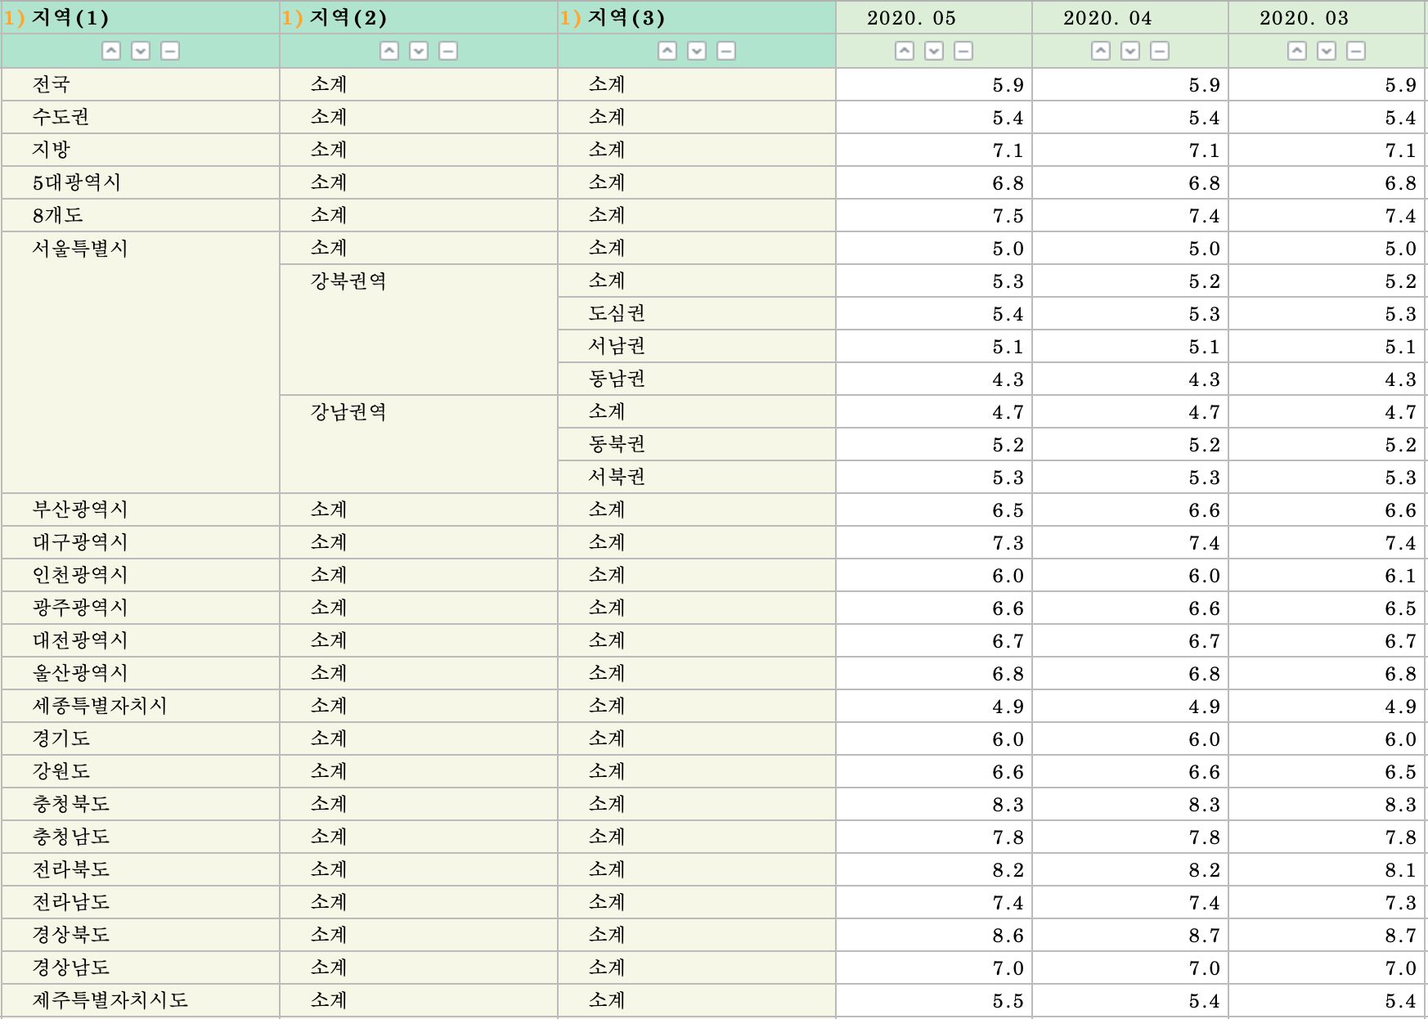Click 전라북도 value 8.1 for 2020. 03
The image size is (1428, 1019).
click(x=1400, y=870)
